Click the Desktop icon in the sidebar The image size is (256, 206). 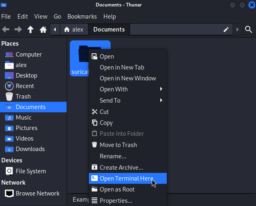point(9,76)
